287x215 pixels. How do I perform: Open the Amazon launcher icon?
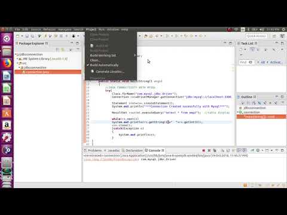point(7,125)
